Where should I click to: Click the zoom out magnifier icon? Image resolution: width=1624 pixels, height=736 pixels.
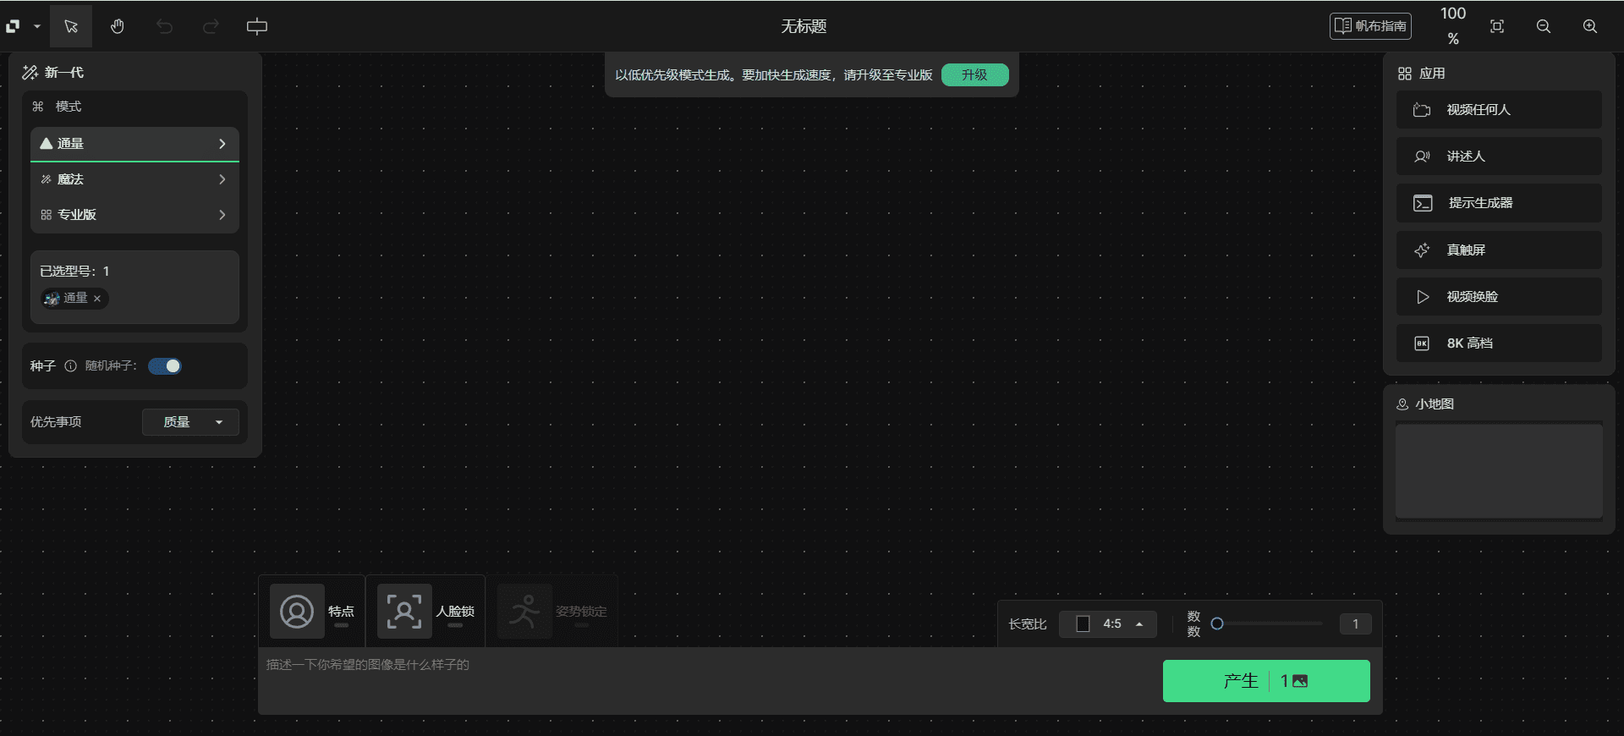click(x=1544, y=26)
